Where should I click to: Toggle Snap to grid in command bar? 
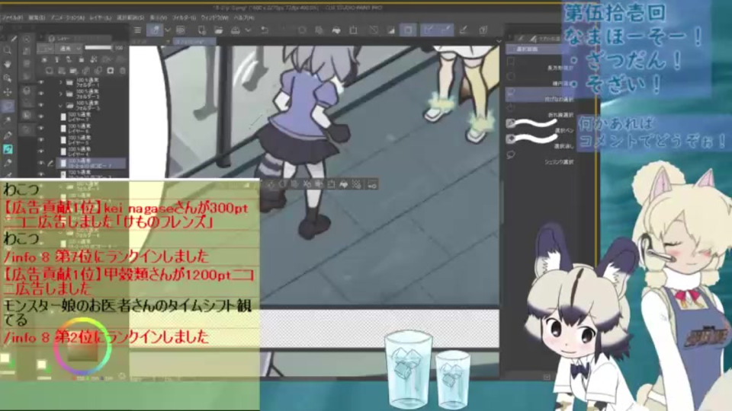point(464,30)
